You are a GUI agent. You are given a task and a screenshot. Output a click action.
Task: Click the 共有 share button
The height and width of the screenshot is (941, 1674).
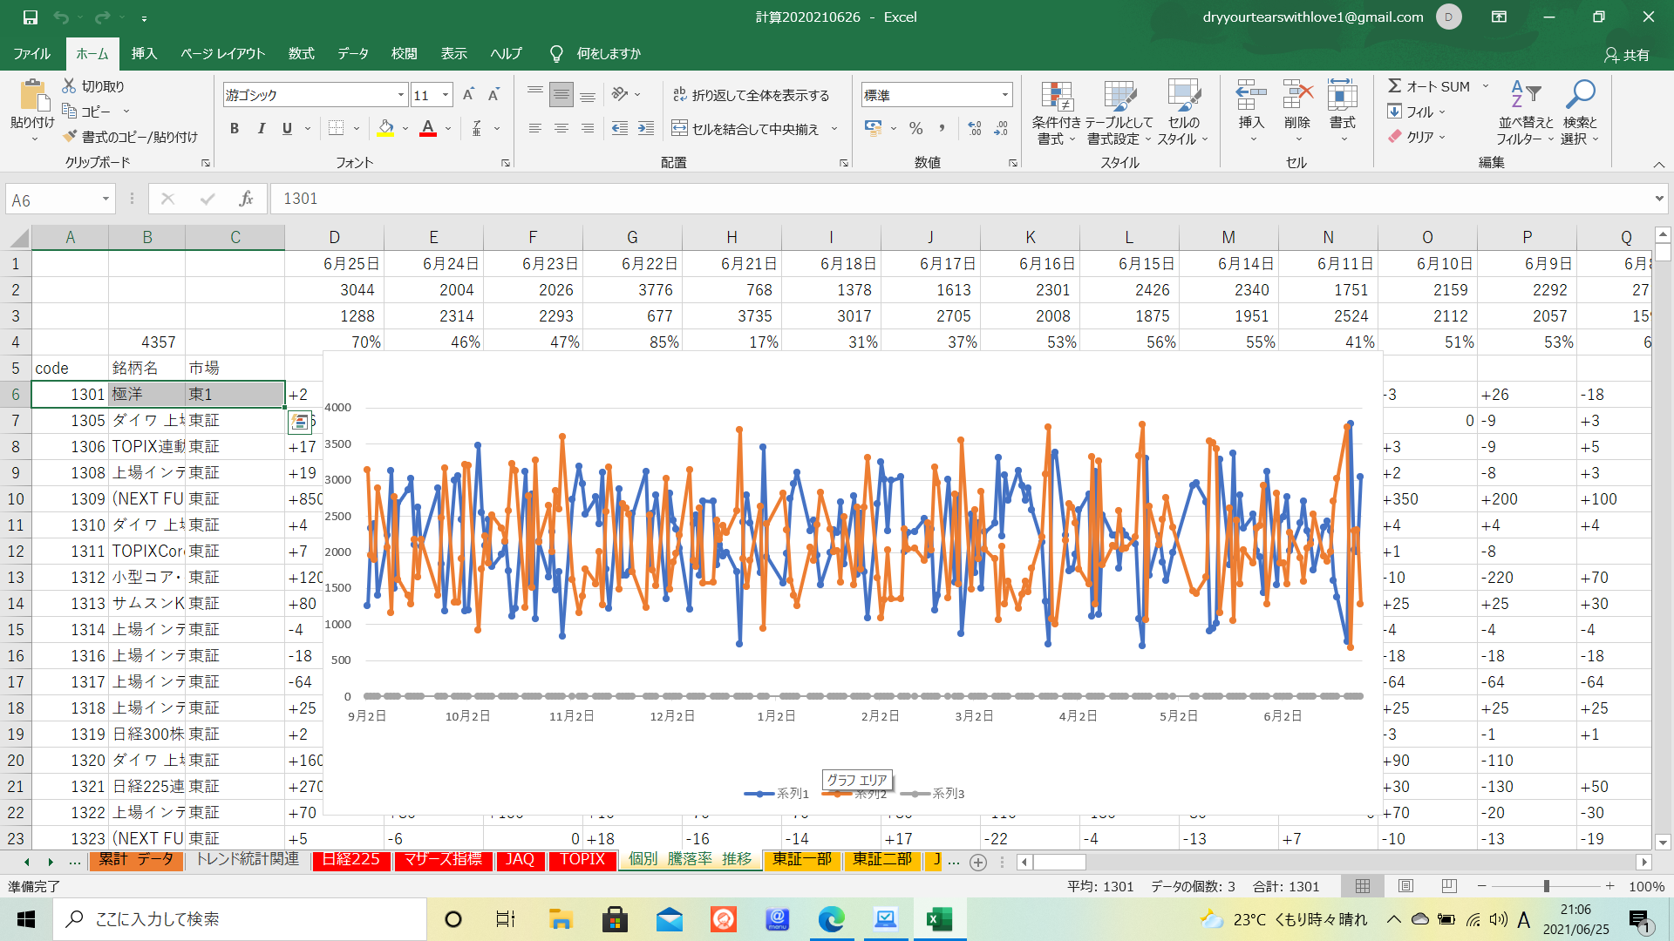[1627, 55]
